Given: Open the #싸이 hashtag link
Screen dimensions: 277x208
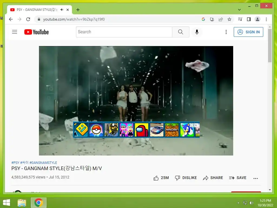Looking at the screenshot, I should tap(24, 163).
